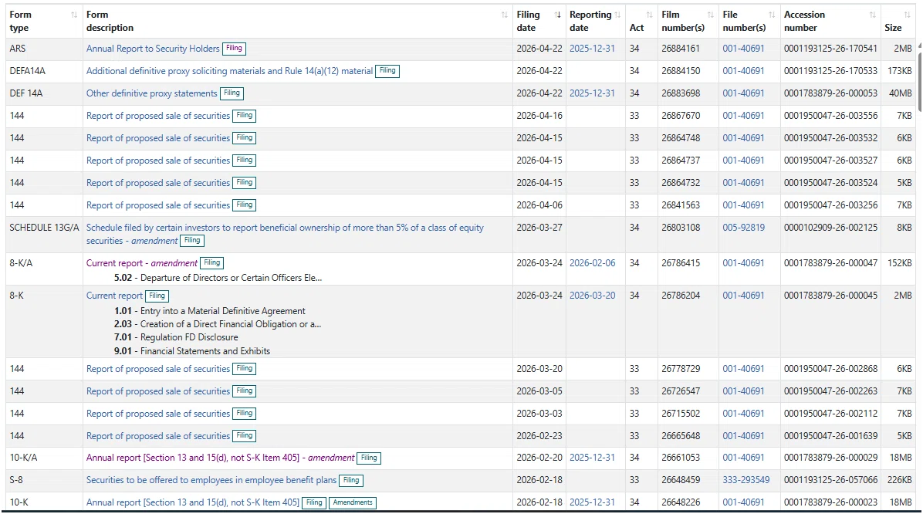Select film number 26786204
This screenshot has height=514, width=923.
681,296
